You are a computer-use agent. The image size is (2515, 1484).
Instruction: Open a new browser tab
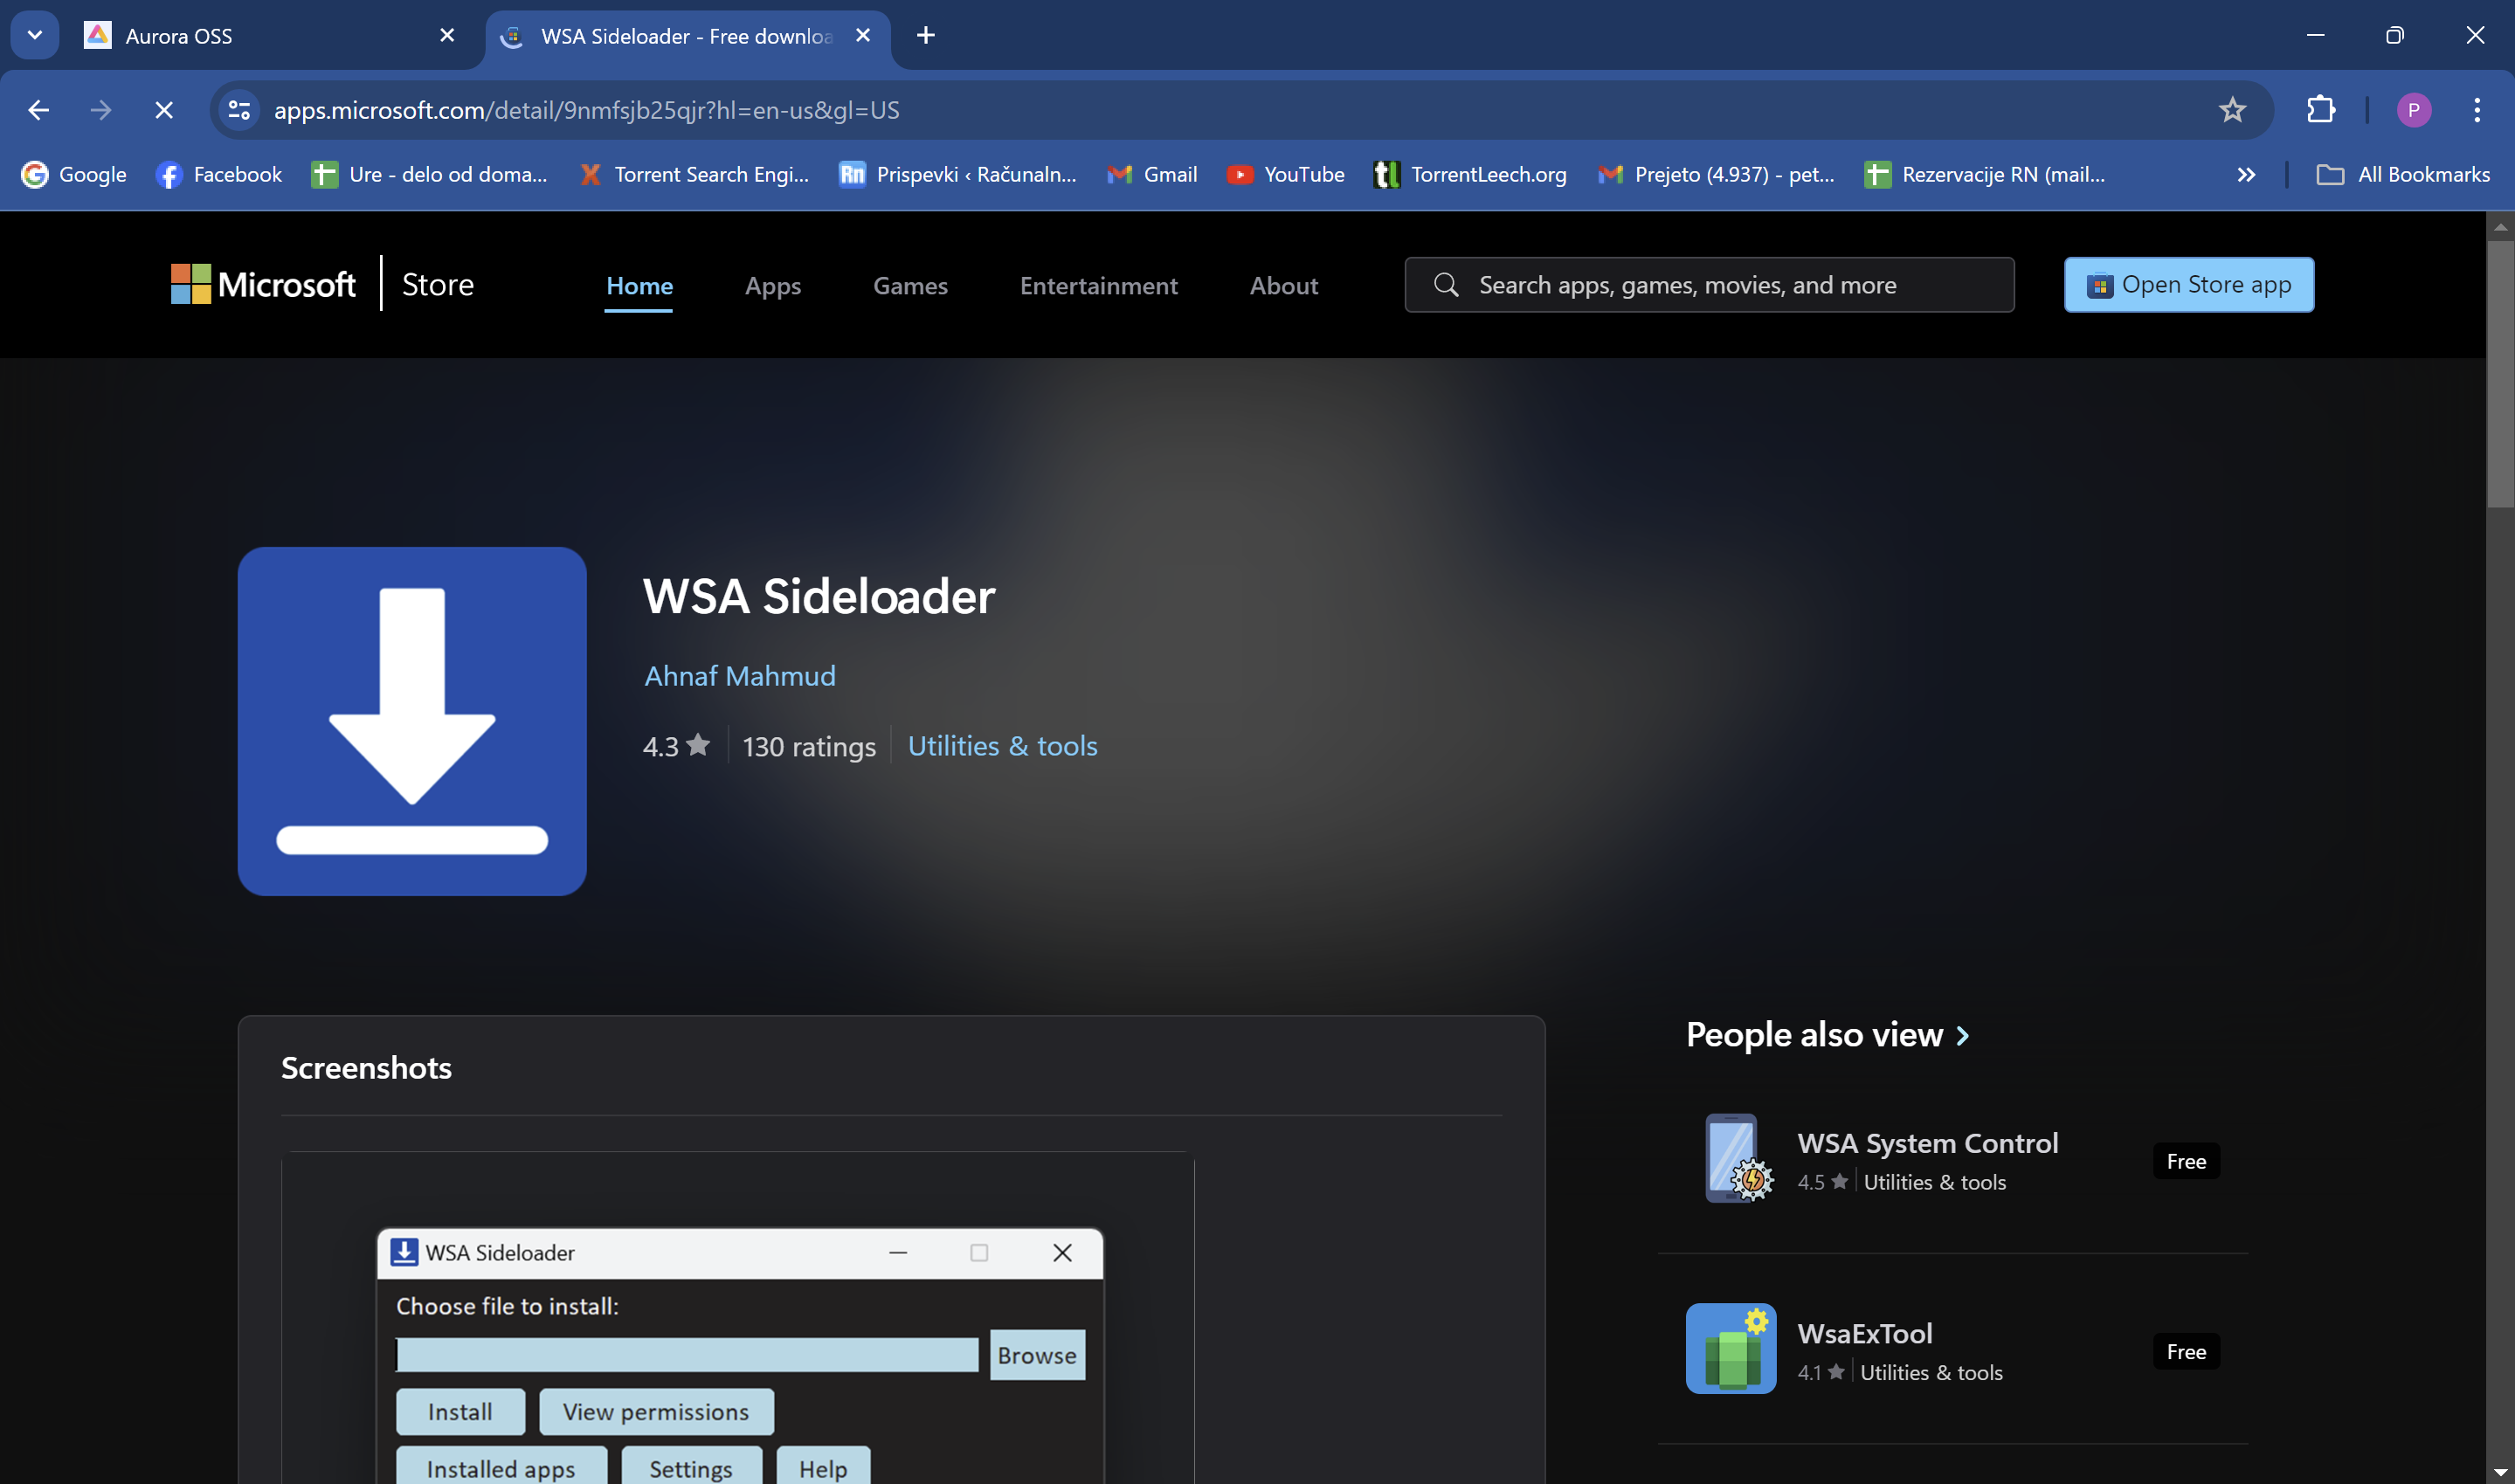(x=926, y=36)
